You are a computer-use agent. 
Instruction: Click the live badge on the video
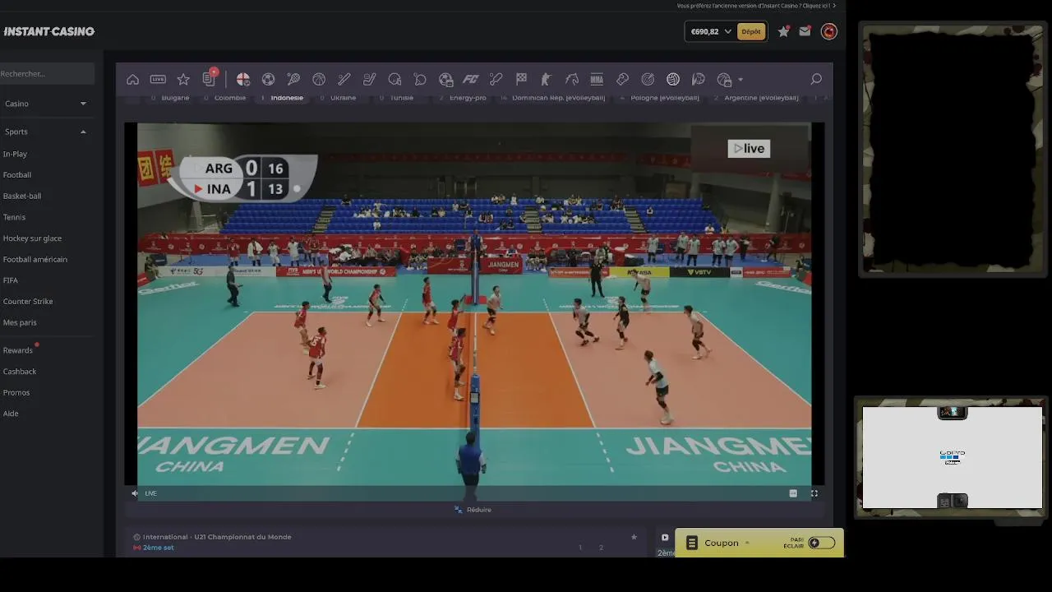click(749, 148)
